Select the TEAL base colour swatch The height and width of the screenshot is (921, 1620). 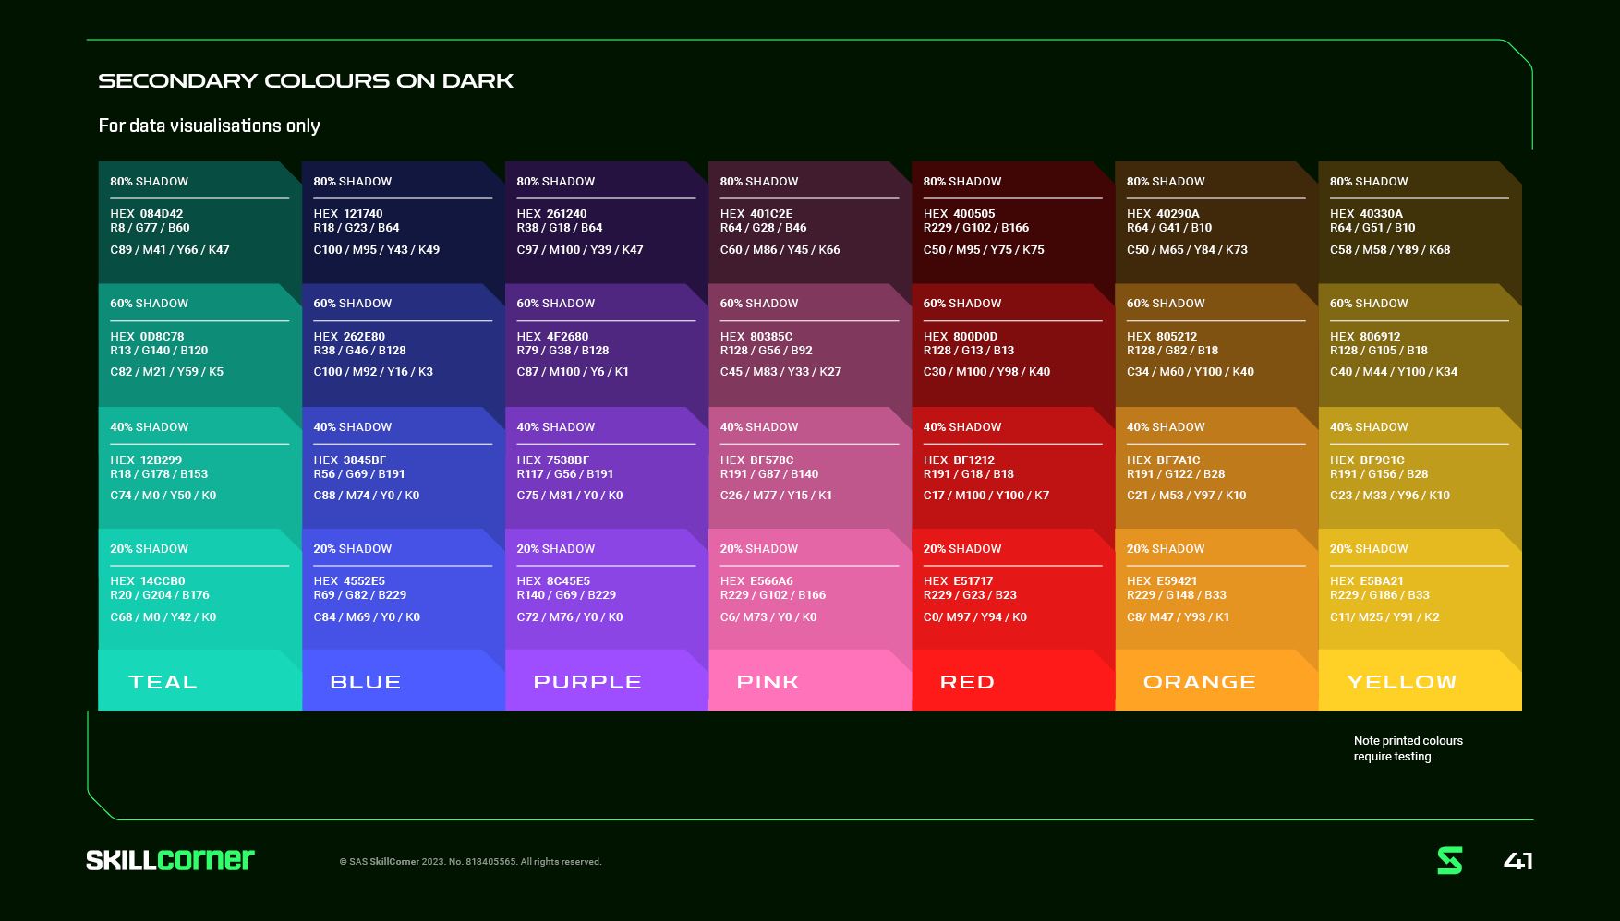pos(200,680)
